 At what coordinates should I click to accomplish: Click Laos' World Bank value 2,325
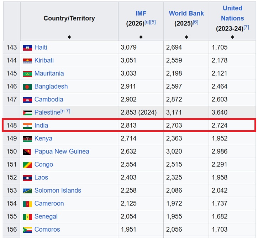(174, 177)
